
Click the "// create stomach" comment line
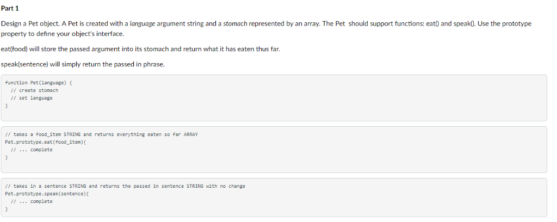[34, 90]
